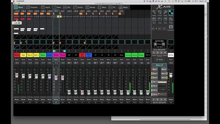Mute channel 01
Image resolution: width=220 pixels, height=124 pixels.
(x=17, y=100)
